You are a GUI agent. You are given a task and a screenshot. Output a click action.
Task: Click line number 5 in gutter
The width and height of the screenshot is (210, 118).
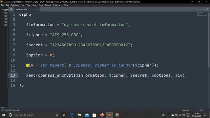[x=14, y=35]
